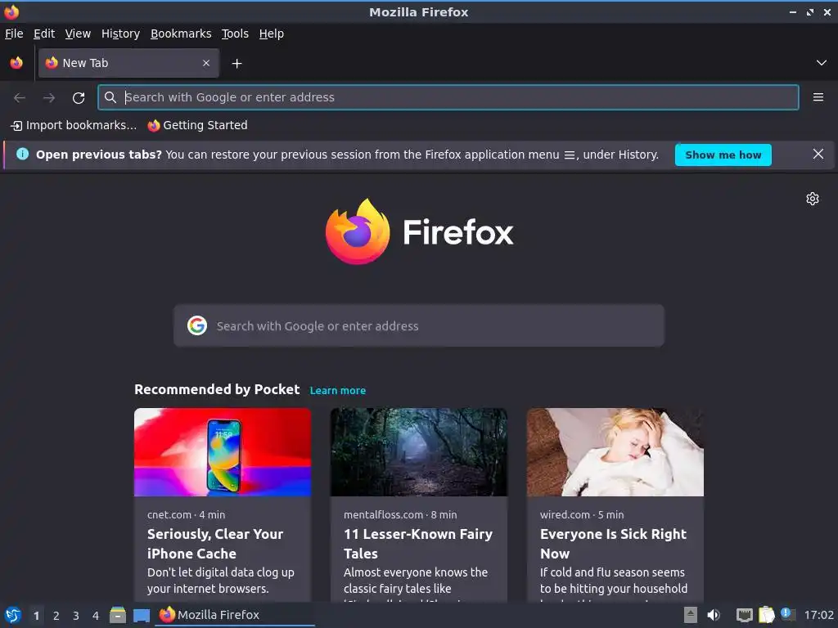Image resolution: width=838 pixels, height=628 pixels.
Task: Open the Edit menu
Action: coord(44,34)
